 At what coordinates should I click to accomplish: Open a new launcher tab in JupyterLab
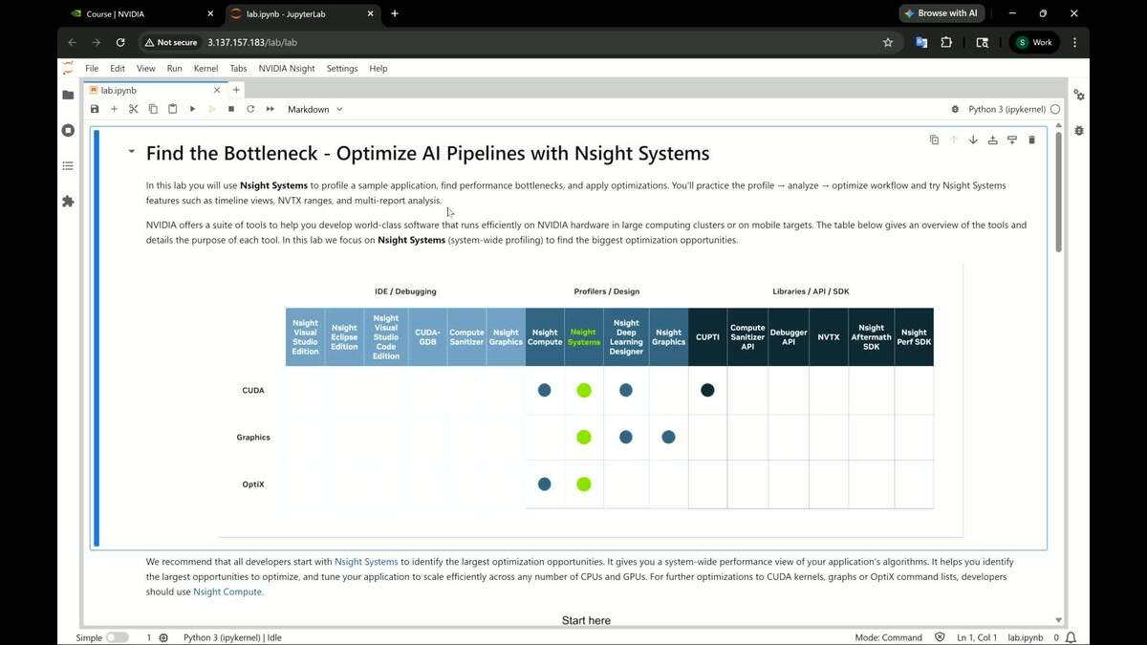pyautogui.click(x=236, y=90)
